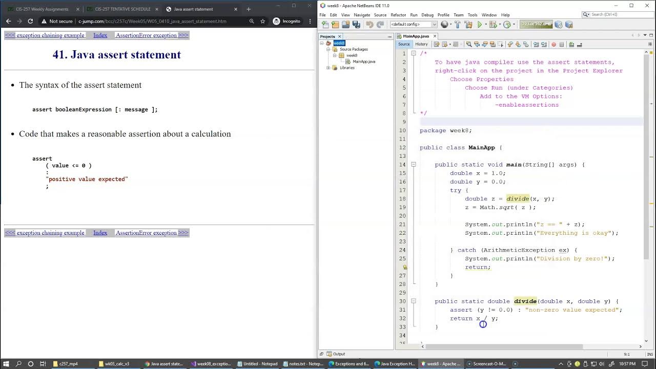Click the Chrome zoom magnifier in address bar
The width and height of the screenshot is (656, 369).
252,22
